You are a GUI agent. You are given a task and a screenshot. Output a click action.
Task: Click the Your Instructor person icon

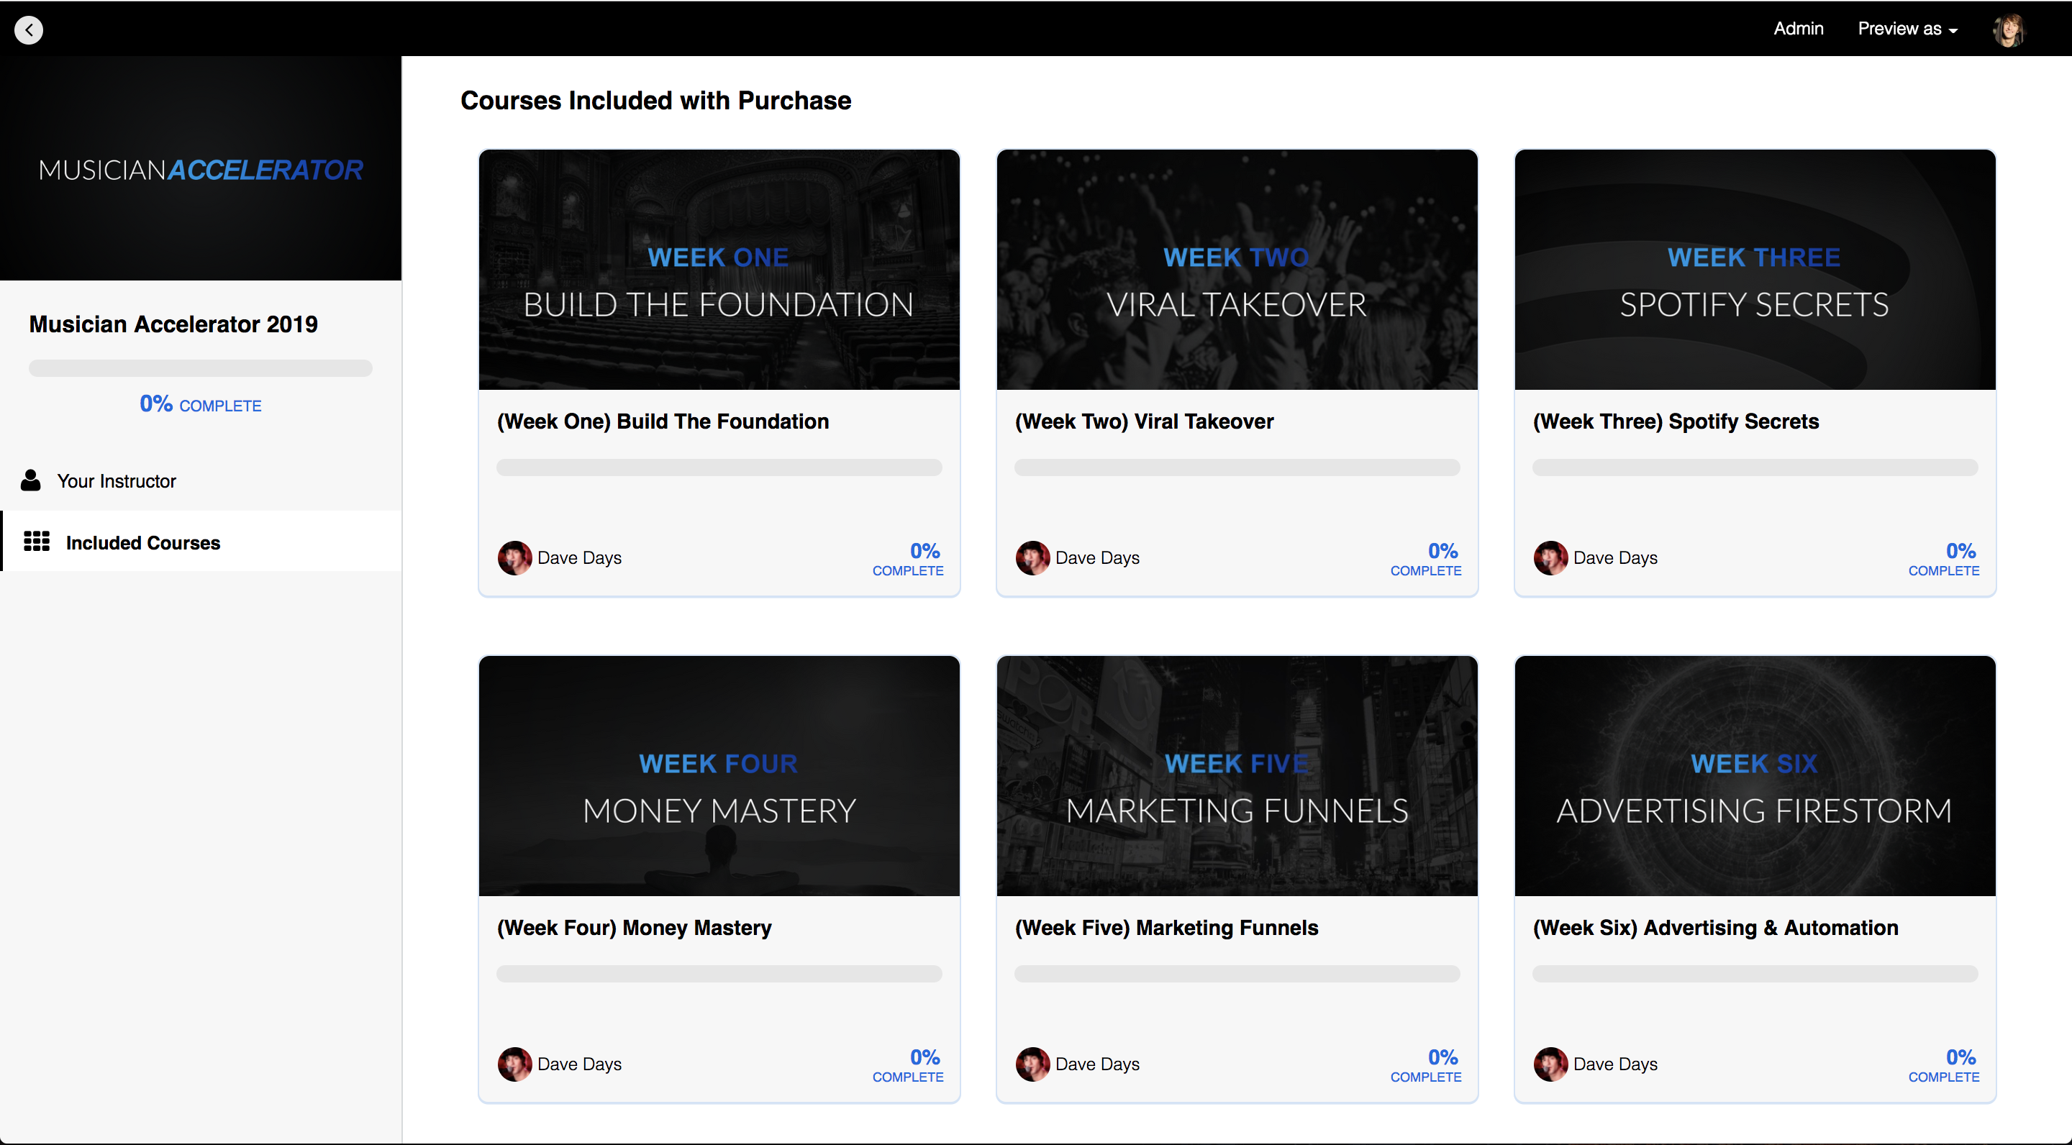click(x=30, y=480)
